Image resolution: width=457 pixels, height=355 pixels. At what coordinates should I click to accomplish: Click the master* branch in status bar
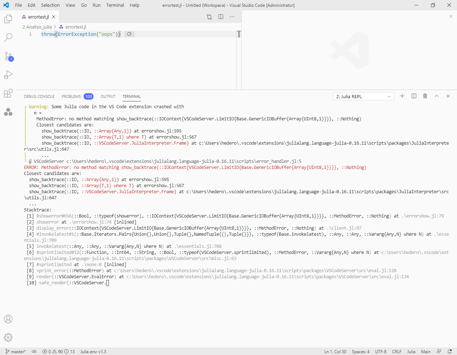pos(16,351)
